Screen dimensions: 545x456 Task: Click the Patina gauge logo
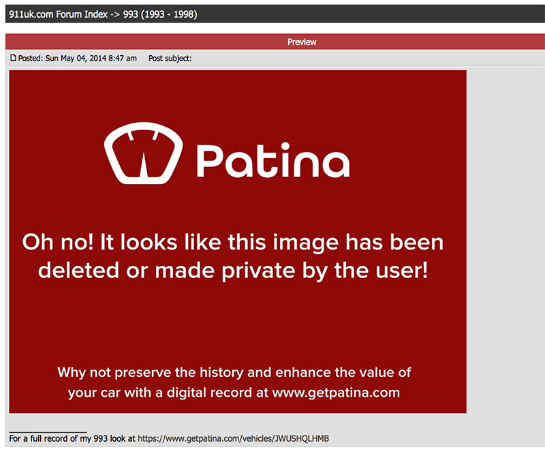coord(143,153)
